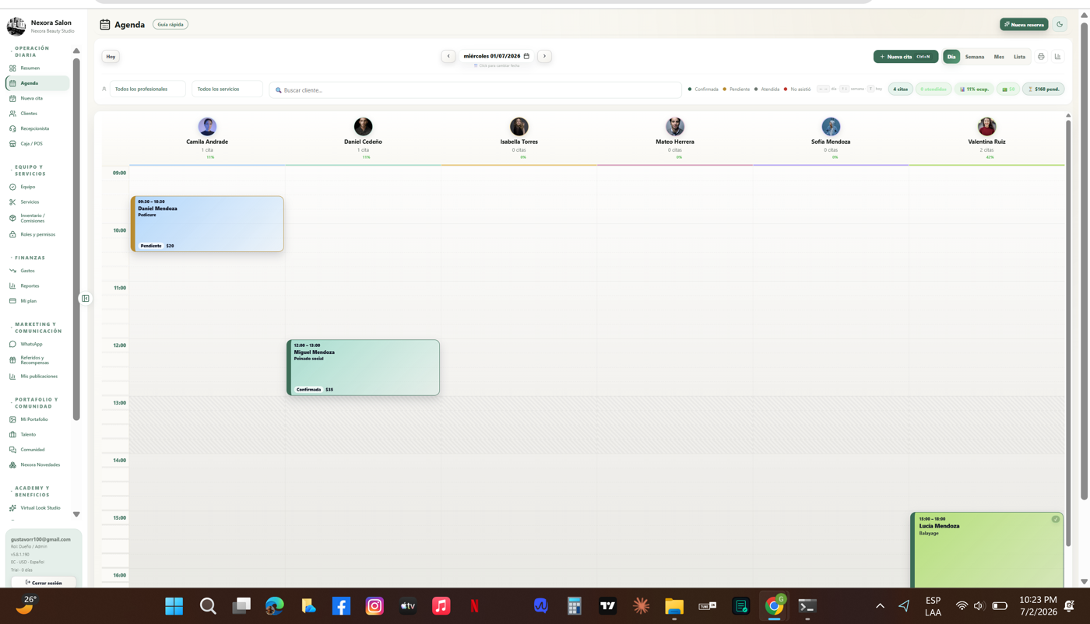The width and height of the screenshot is (1090, 624).
Task: Collapse the Marketing y Comunicación section
Action: click(x=37, y=328)
